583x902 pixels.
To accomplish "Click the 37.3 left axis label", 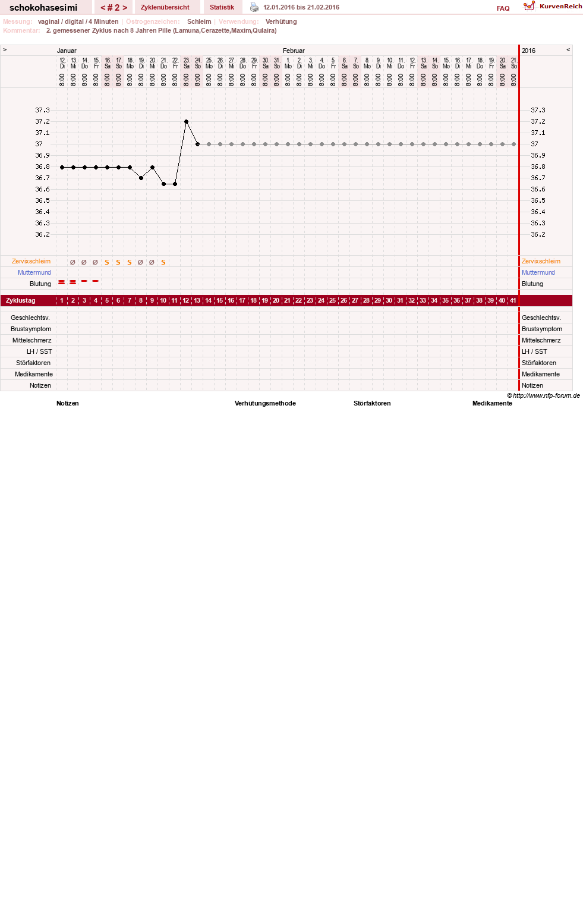I will point(42,110).
